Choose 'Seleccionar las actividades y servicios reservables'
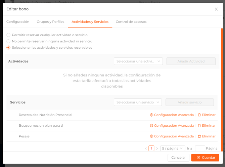Screen dimensions: 225x167 point(8,48)
